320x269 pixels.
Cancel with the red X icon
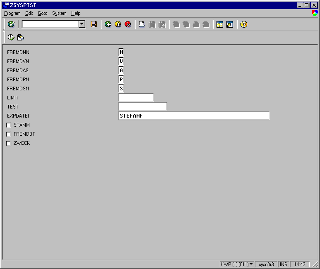pyautogui.click(x=128, y=24)
